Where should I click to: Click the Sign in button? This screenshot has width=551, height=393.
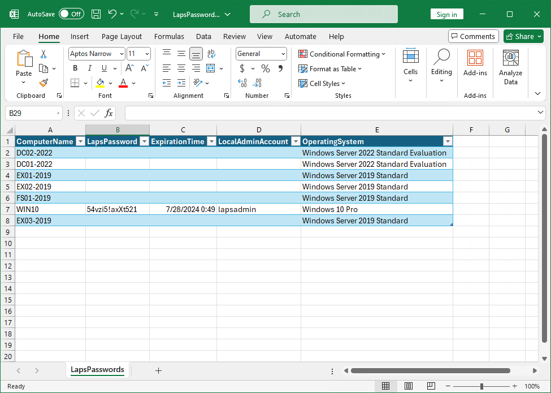coord(446,15)
